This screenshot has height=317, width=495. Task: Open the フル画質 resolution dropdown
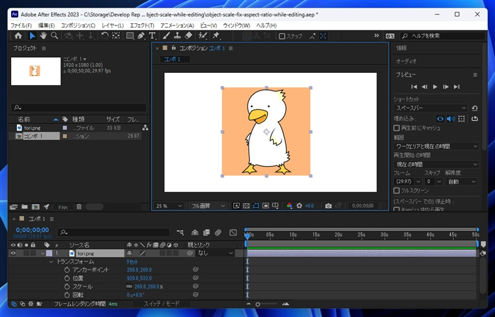[207, 206]
